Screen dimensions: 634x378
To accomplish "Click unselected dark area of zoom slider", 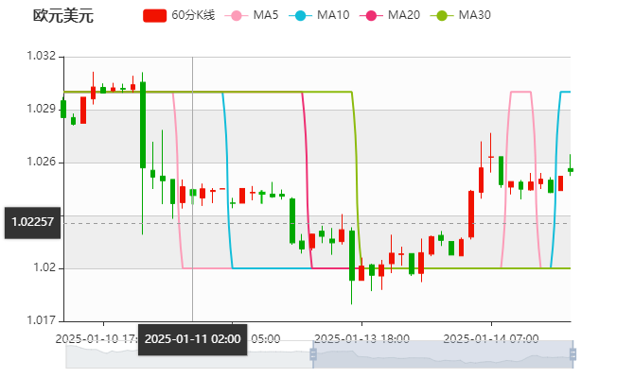I will click(x=187, y=354).
